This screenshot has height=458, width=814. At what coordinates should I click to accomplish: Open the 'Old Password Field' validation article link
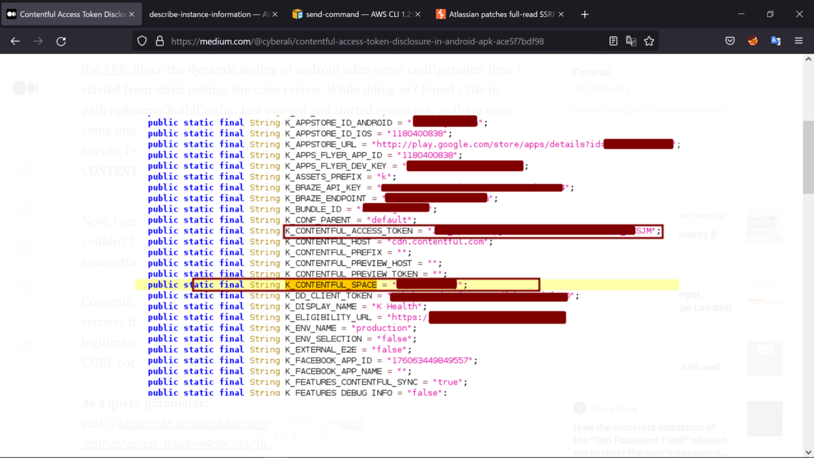pos(650,440)
